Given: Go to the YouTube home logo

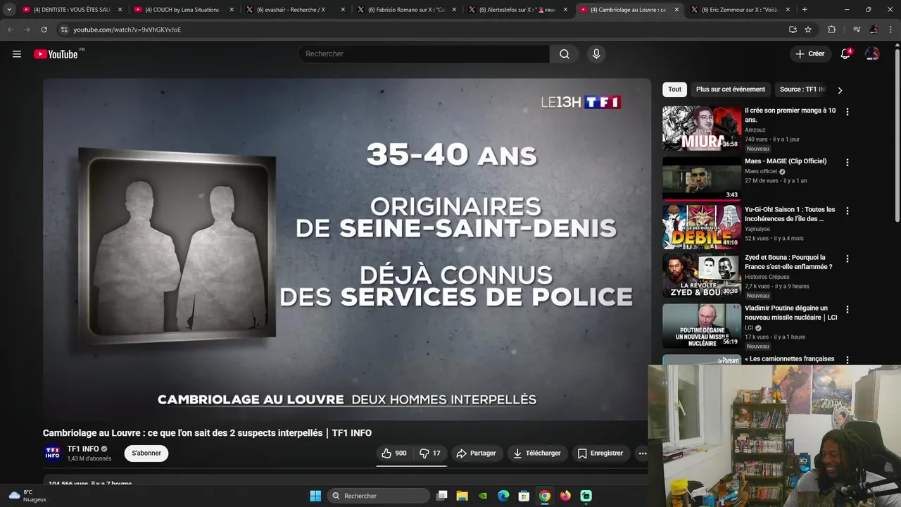Looking at the screenshot, I should pos(56,54).
